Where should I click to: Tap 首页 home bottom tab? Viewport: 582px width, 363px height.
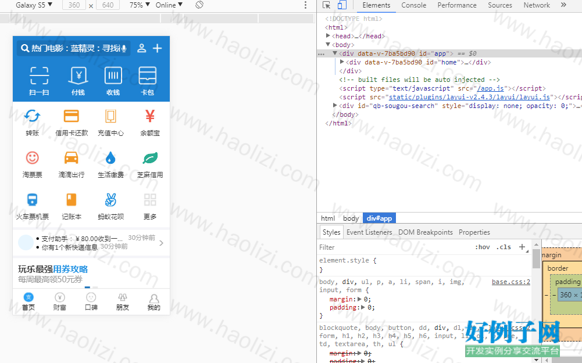(28, 302)
